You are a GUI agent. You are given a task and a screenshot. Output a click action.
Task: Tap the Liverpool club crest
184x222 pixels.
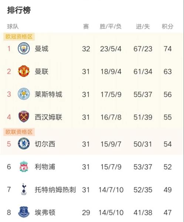click(x=24, y=166)
